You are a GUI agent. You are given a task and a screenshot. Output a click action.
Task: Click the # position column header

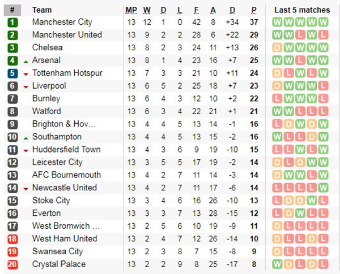click(12, 10)
